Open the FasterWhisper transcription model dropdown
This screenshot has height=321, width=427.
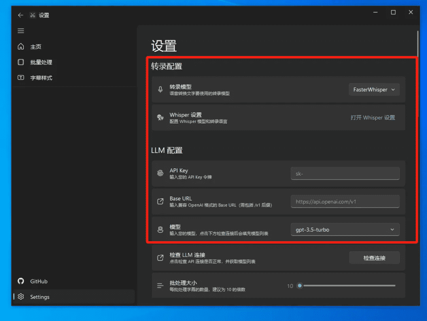tap(374, 90)
